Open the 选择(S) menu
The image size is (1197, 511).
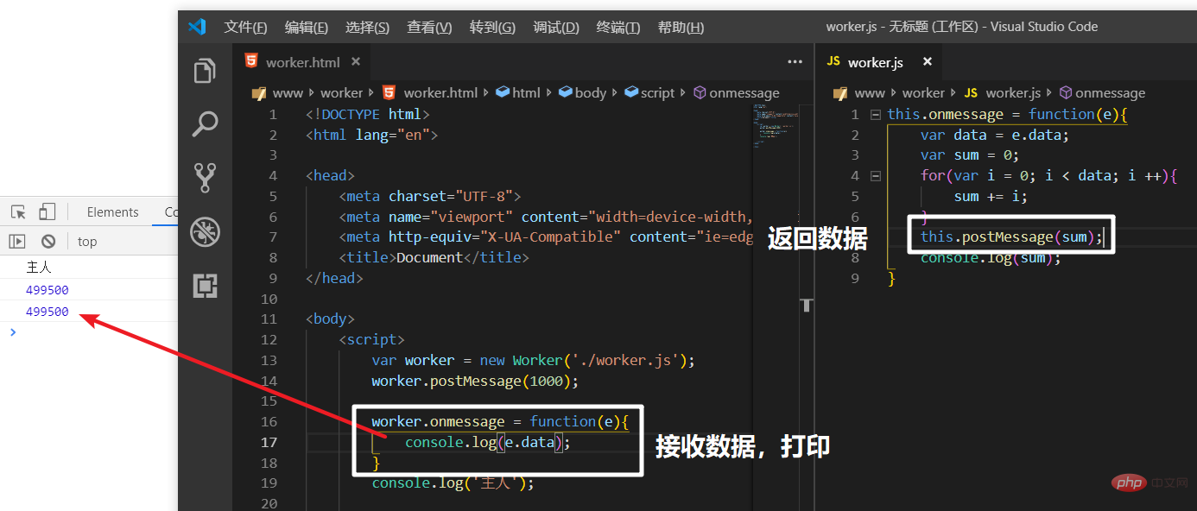367,27
